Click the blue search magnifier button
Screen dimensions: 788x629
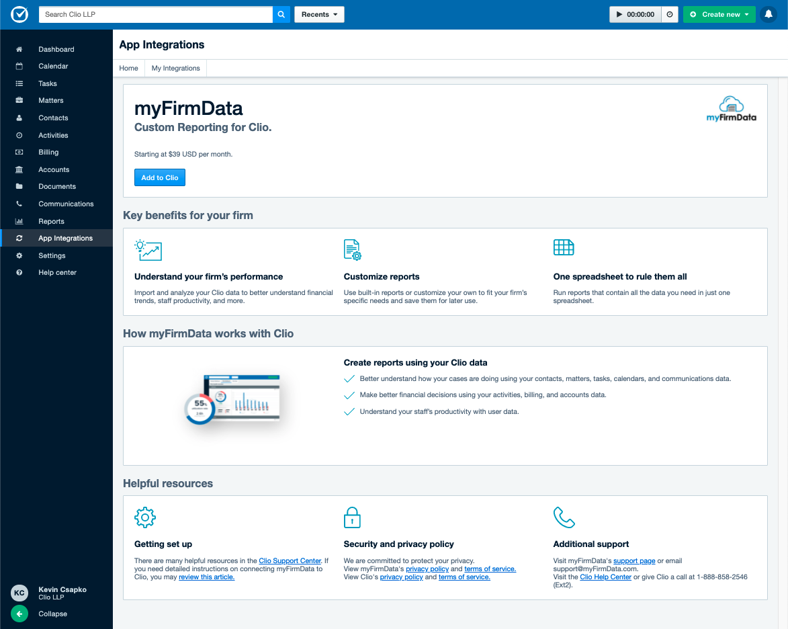[281, 15]
